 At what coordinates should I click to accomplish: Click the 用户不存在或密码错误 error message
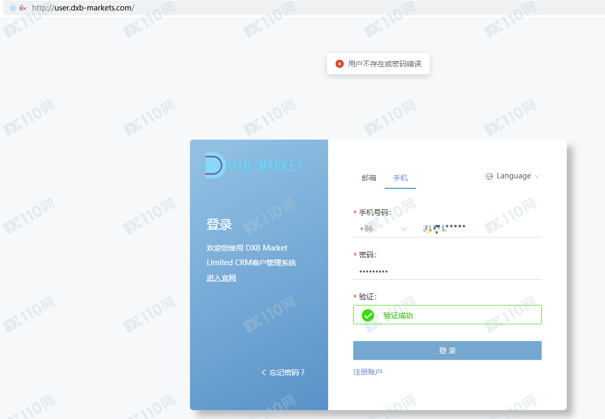(384, 64)
